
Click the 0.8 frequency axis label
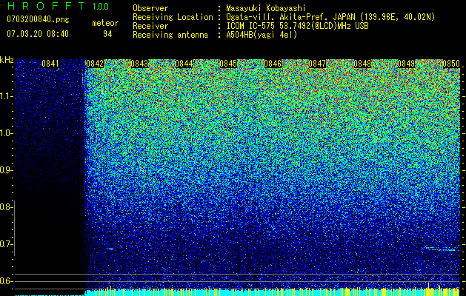tap(6, 207)
